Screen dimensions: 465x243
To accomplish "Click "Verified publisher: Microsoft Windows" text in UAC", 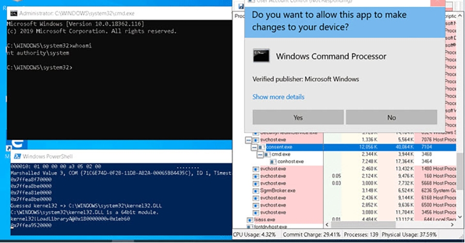I will tap(306, 79).
